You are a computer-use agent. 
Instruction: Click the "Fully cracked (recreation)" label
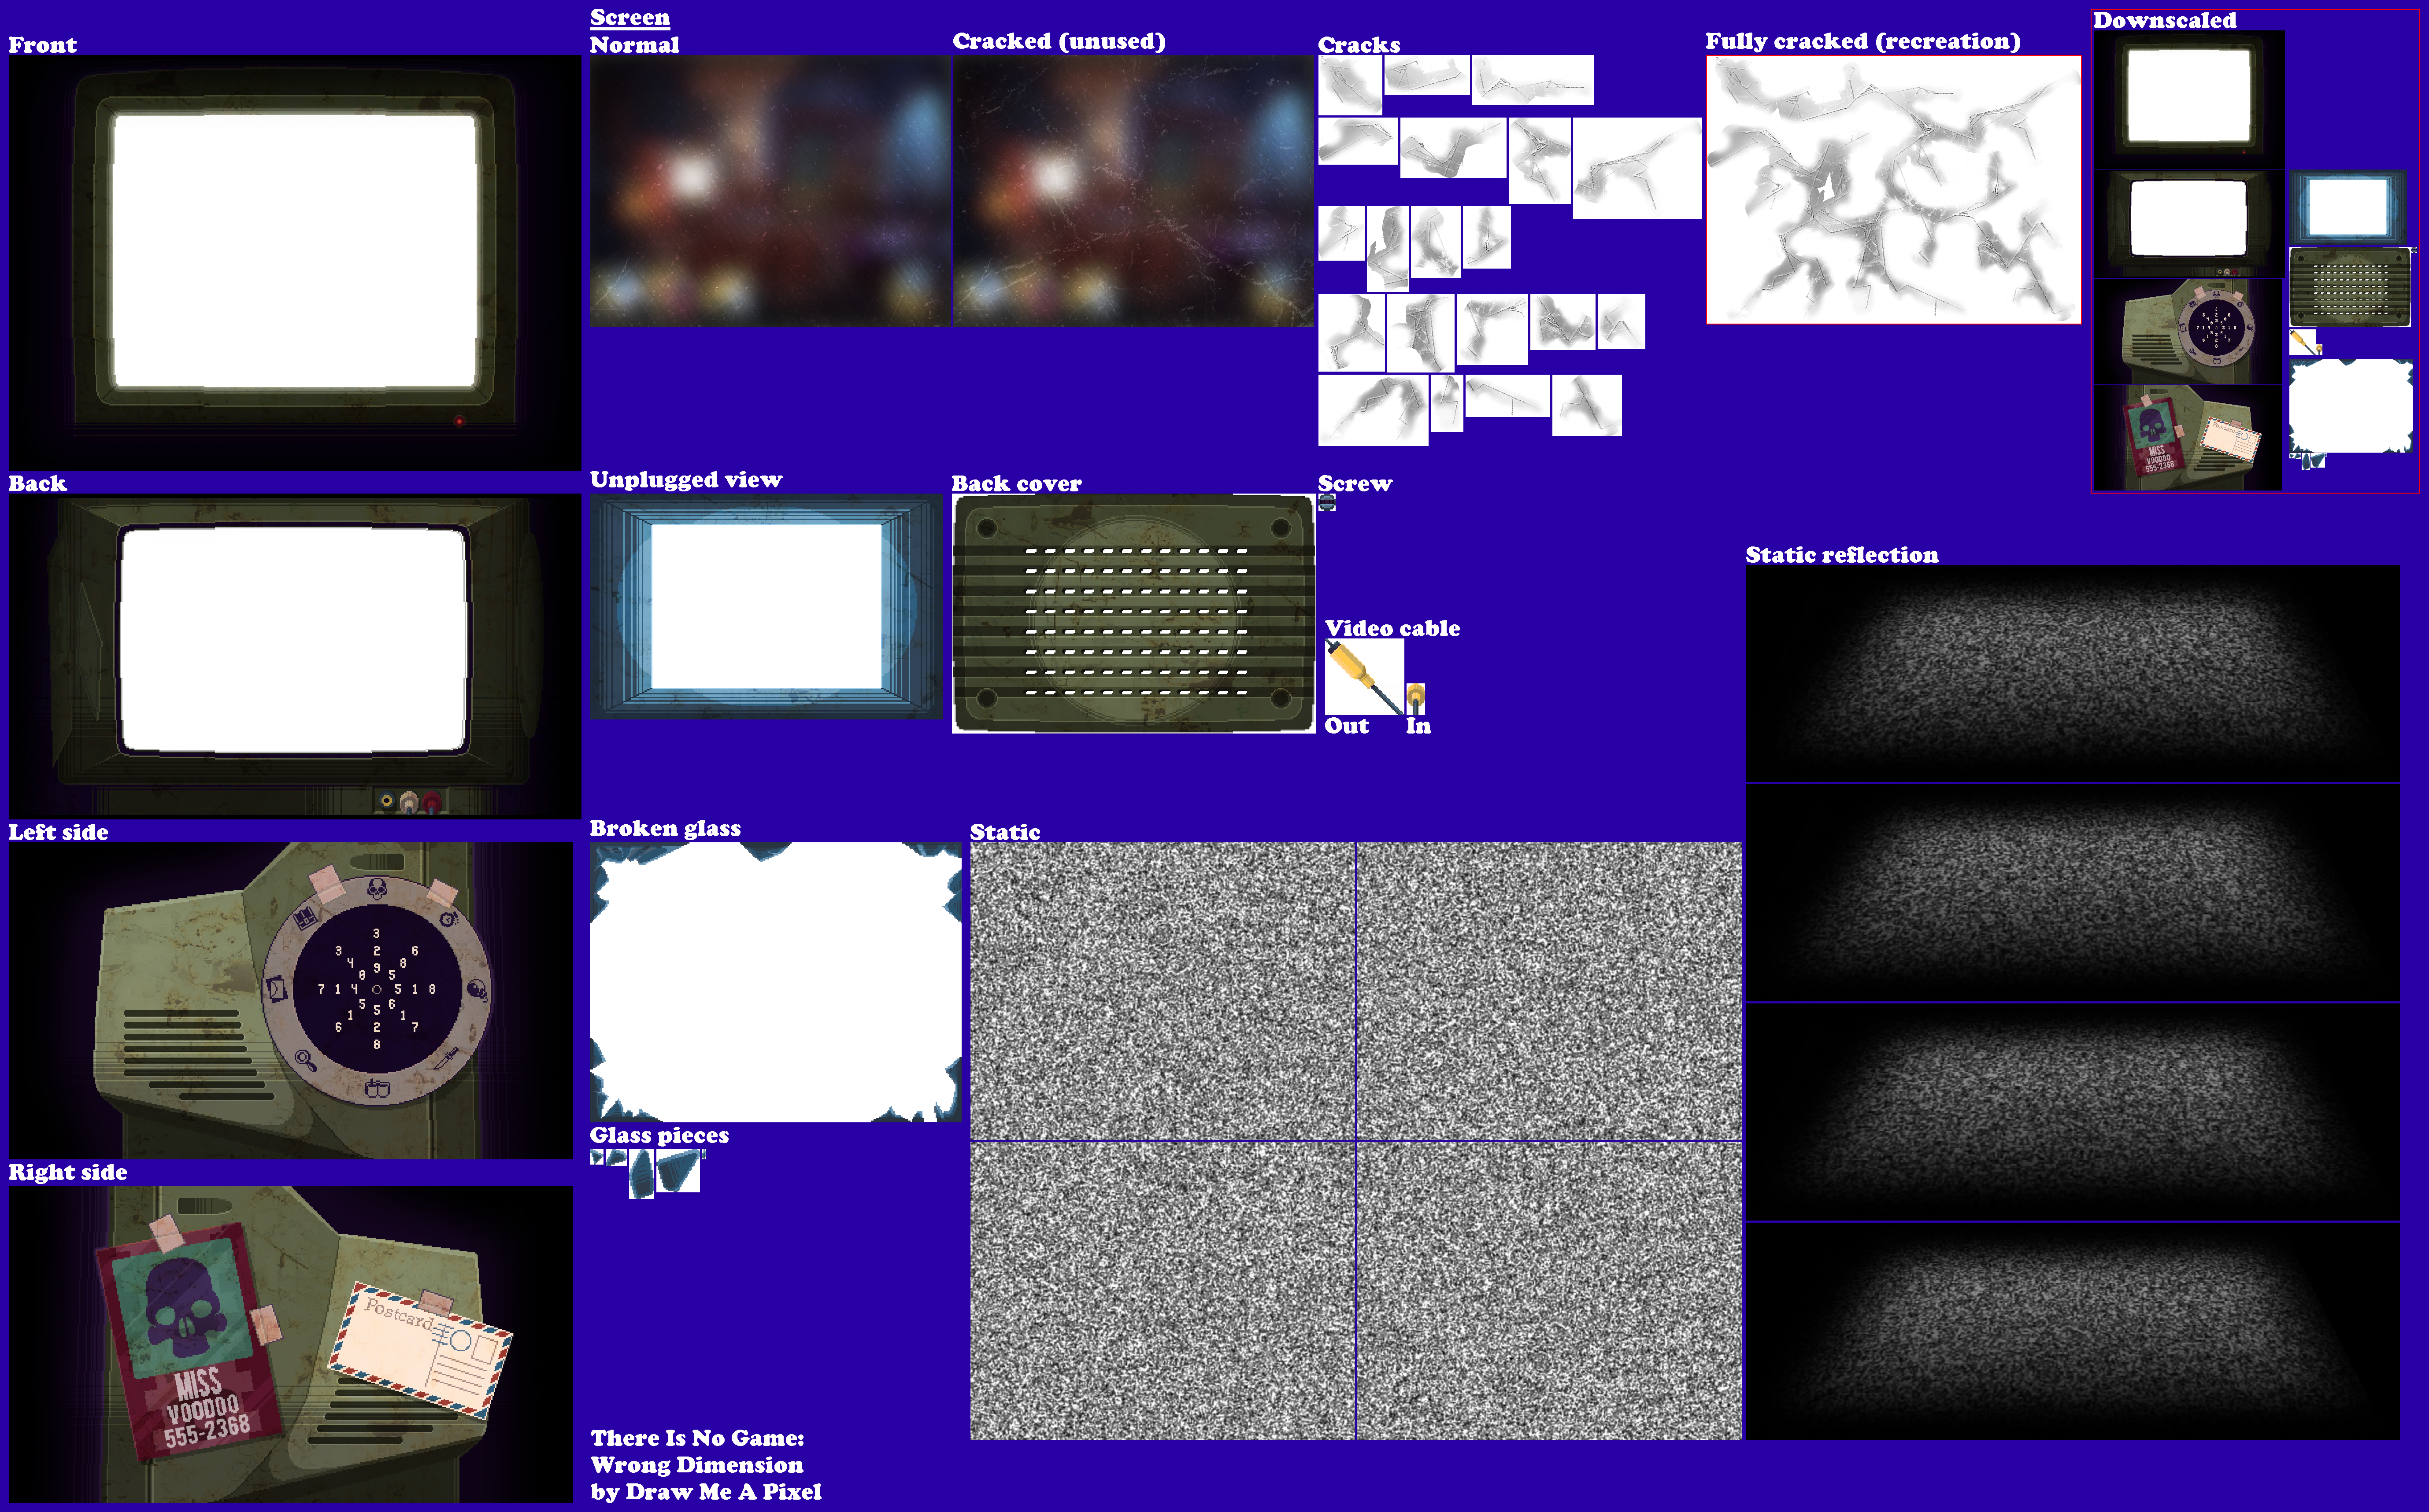point(1863,41)
